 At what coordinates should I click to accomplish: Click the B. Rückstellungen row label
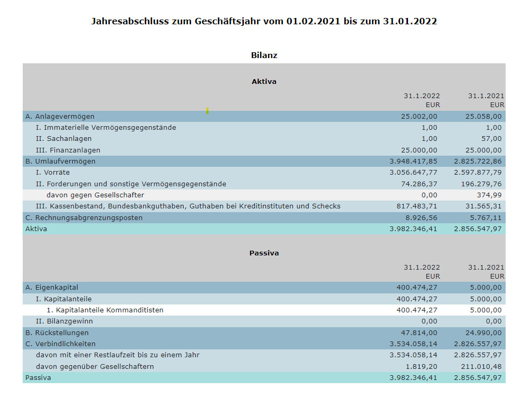57,333
